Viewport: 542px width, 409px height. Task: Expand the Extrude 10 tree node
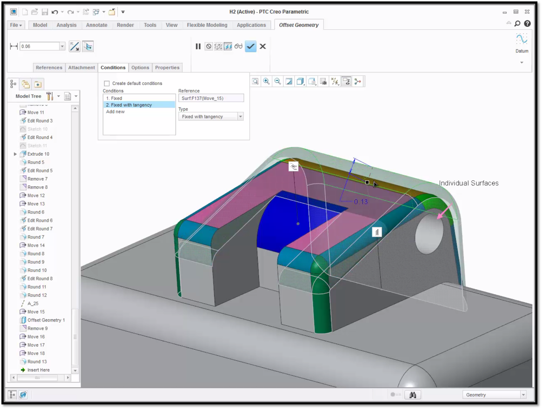pos(15,154)
